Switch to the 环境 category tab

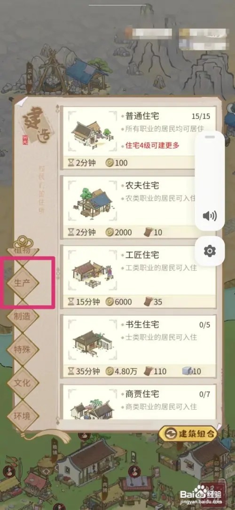(23, 416)
